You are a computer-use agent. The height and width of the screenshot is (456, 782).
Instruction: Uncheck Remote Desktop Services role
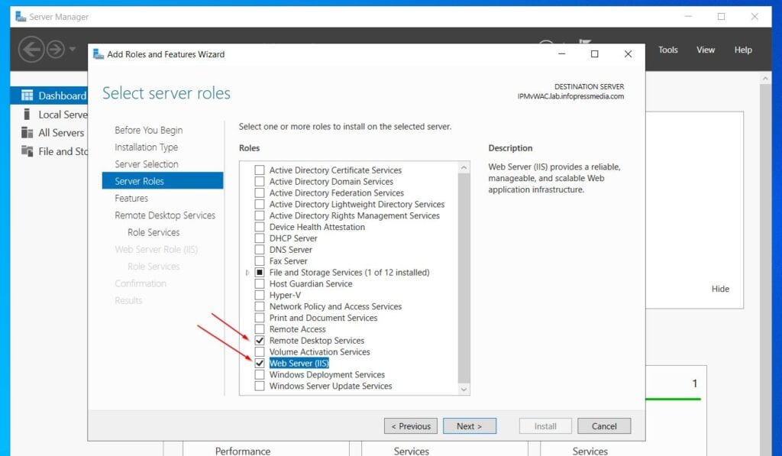260,341
